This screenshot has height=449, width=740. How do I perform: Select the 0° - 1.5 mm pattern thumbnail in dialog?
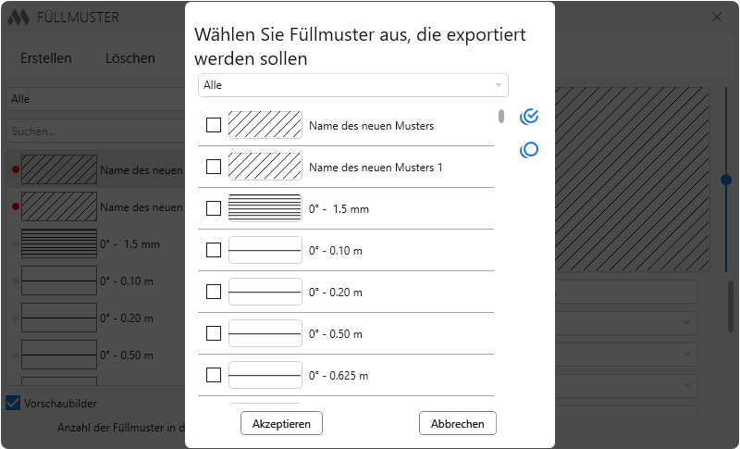point(265,208)
